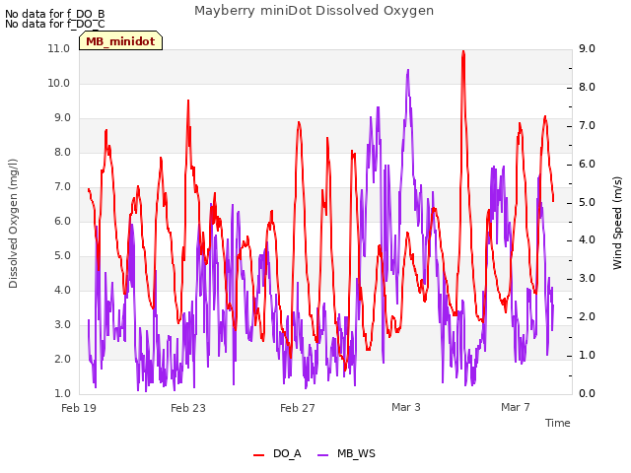
Task: Click the purple MB_WS legend swatch
Action: (323, 455)
